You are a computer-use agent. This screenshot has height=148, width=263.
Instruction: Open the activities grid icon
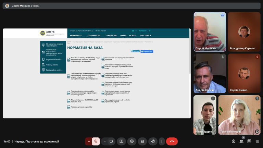(257, 141)
